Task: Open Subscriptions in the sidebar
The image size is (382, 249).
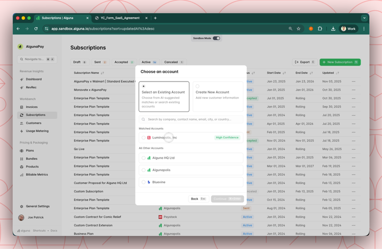Action: (37, 115)
